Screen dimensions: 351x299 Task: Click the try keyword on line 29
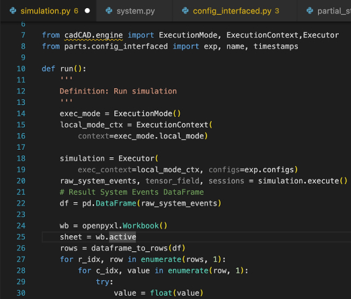click(103, 282)
